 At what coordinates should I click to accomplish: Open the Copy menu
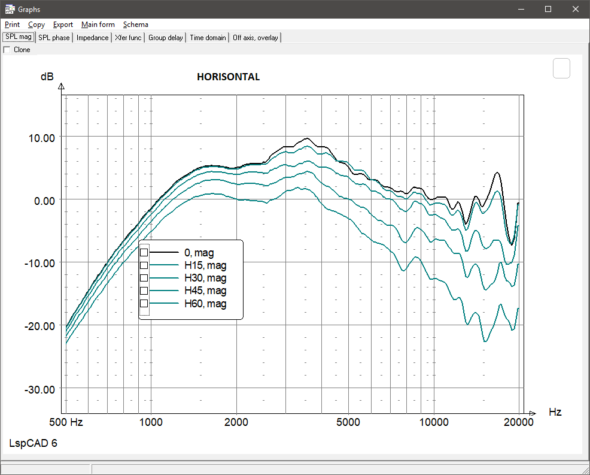pyautogui.click(x=37, y=25)
